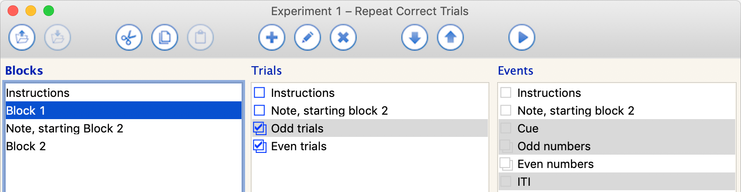The width and height of the screenshot is (741, 192).
Task: Click the move up arrow icon
Action: [450, 37]
